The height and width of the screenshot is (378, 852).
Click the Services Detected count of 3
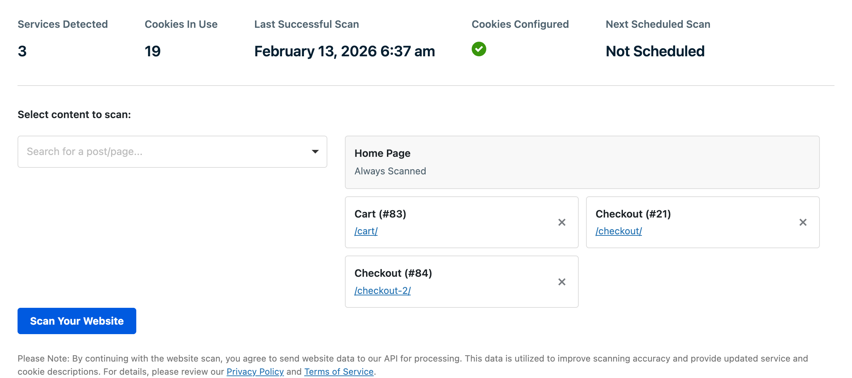pos(22,51)
